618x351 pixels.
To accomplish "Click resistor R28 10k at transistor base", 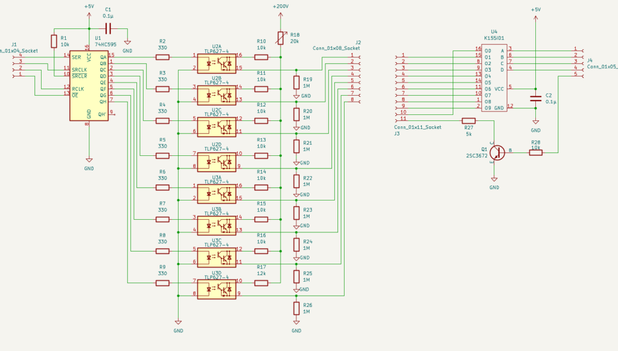I will tap(535, 152).
